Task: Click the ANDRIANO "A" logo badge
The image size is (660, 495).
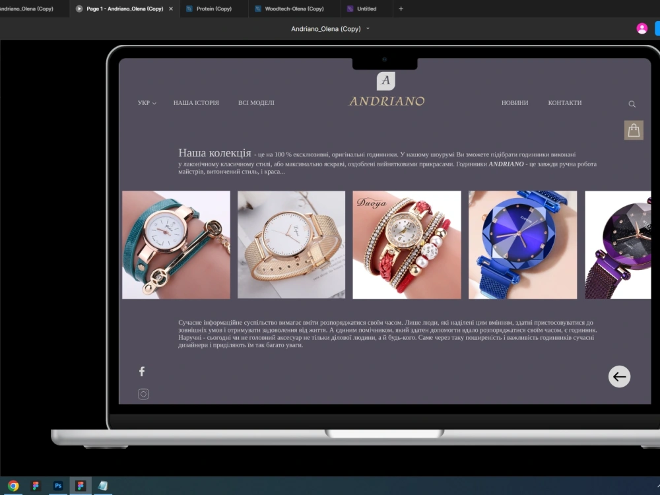Action: (385, 81)
